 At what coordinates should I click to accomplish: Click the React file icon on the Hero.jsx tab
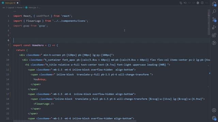click(x=3, y=3)
